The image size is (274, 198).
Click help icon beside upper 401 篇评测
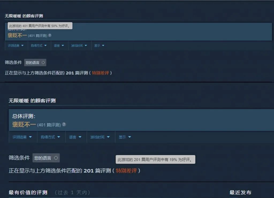[x=50, y=35]
